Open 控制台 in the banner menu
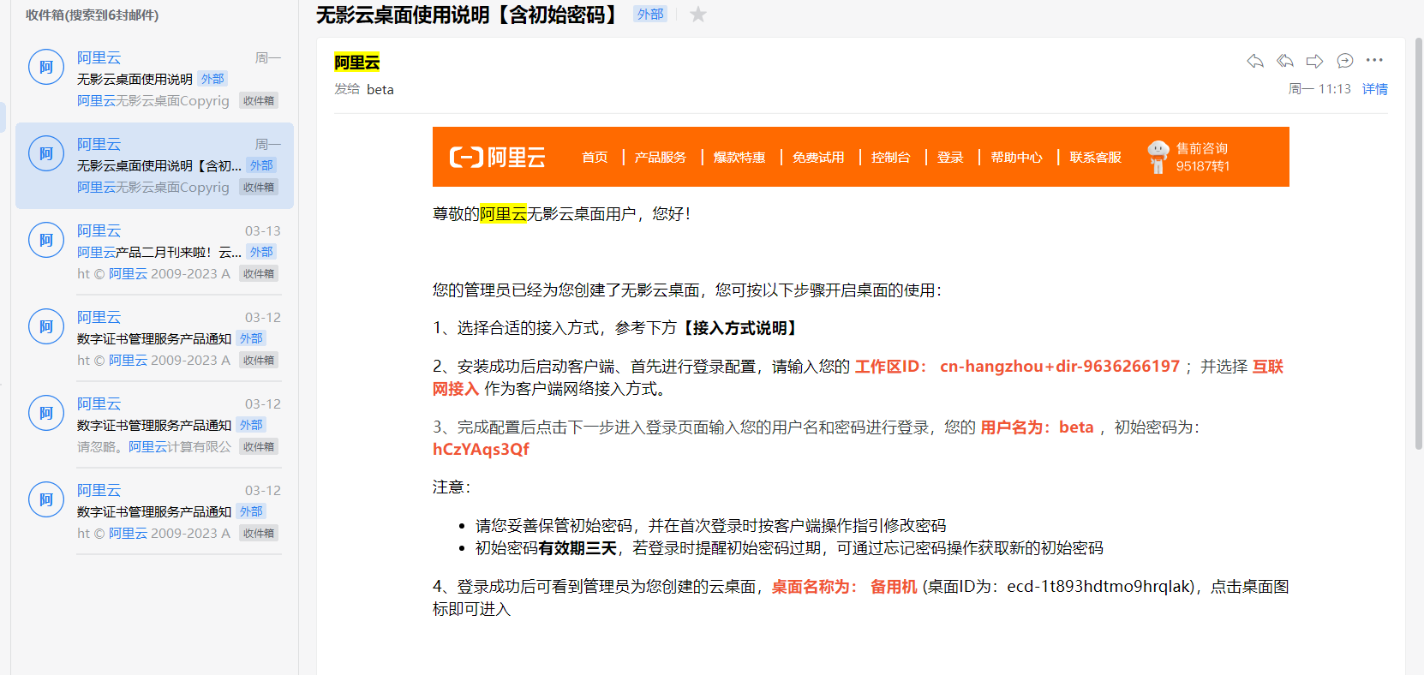Screen dimensions: 1424x675 point(891,157)
